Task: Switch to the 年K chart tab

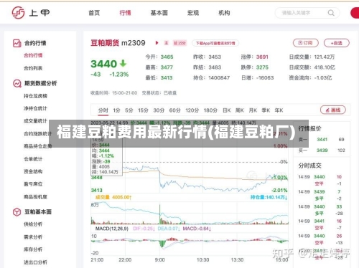Action: [279, 110]
